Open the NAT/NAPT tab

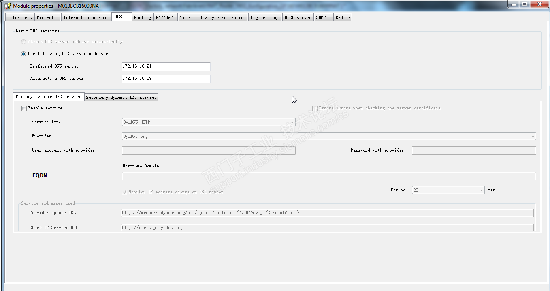(166, 17)
